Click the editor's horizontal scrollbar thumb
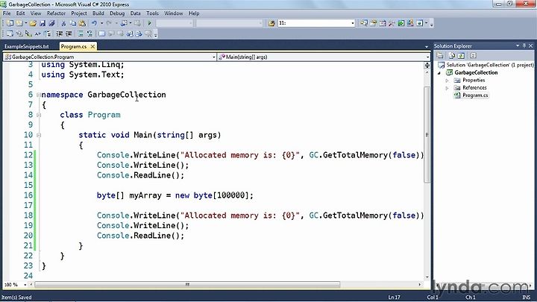The width and height of the screenshot is (537, 302). click(x=187, y=285)
